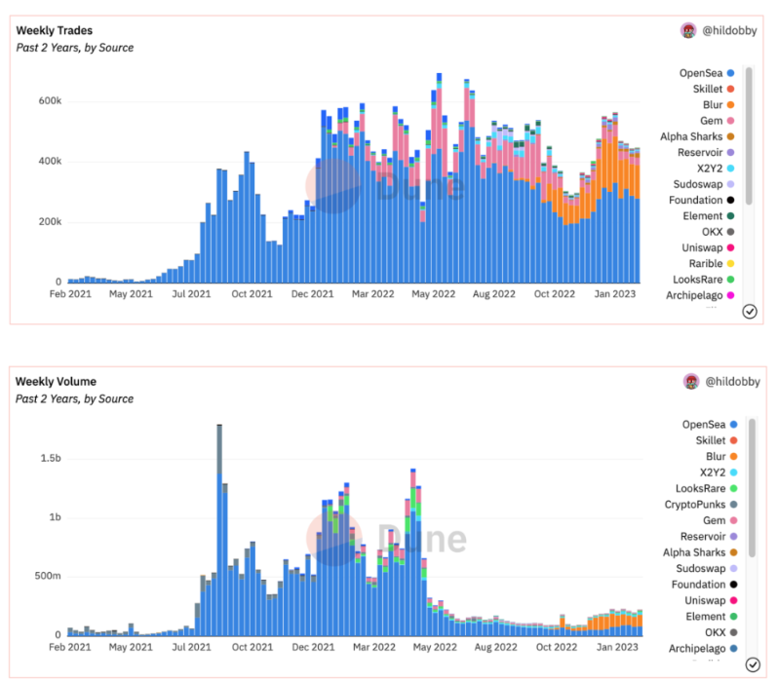
Task: Select Uniswap in Weekly Volume legend
Action: click(711, 600)
